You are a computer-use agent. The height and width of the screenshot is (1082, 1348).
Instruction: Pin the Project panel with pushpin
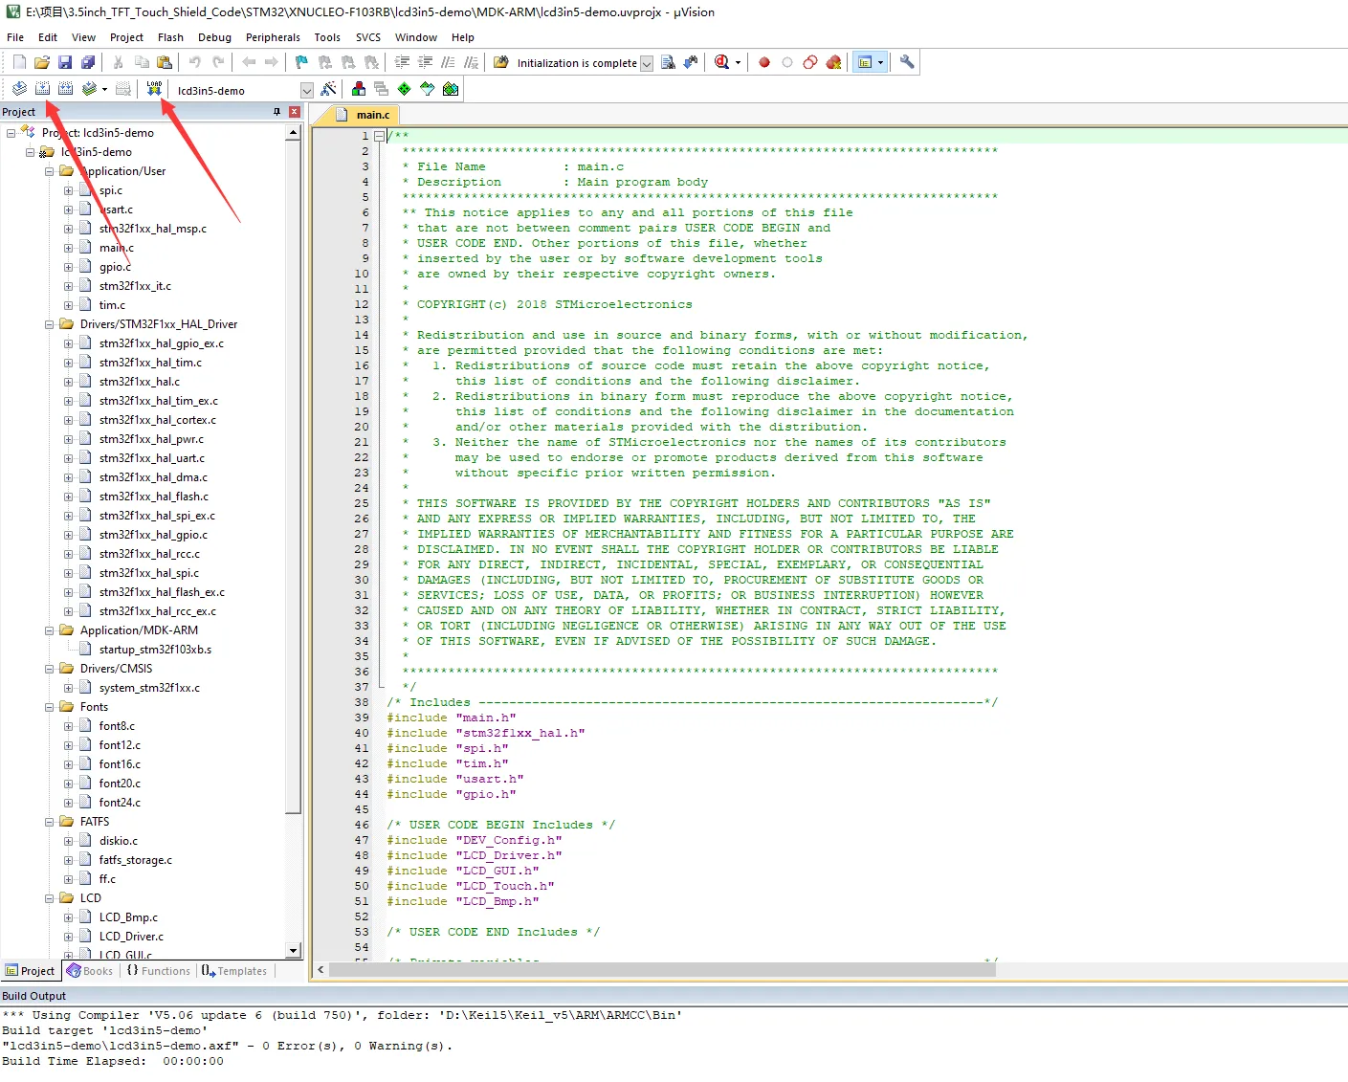(x=277, y=112)
